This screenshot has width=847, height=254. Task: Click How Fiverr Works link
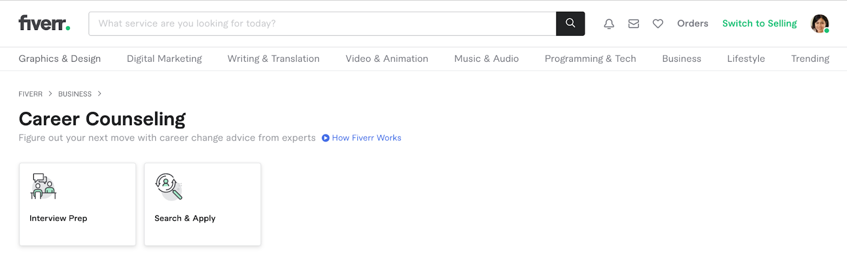(x=366, y=138)
